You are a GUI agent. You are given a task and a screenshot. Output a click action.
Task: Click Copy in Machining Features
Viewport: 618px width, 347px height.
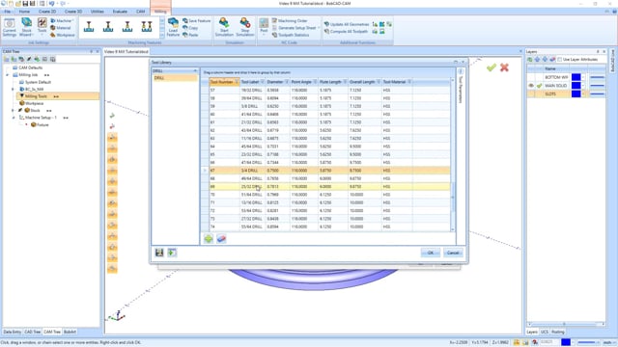coord(190,28)
